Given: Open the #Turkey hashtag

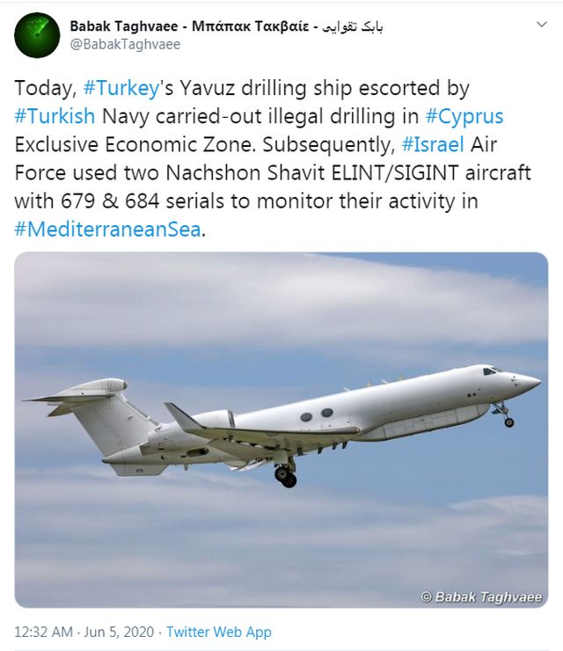Looking at the screenshot, I should pos(123,89).
